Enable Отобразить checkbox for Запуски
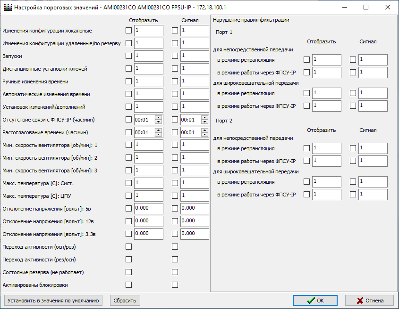Screen dimensions: 399x309 (x=129, y=56)
